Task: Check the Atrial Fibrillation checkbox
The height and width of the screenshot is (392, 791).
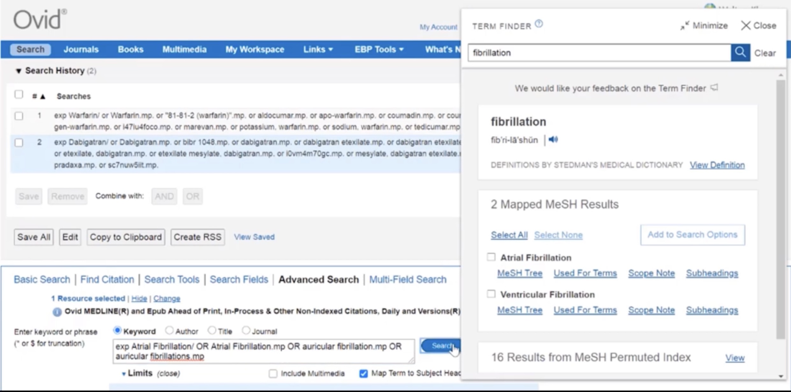Action: [491, 257]
